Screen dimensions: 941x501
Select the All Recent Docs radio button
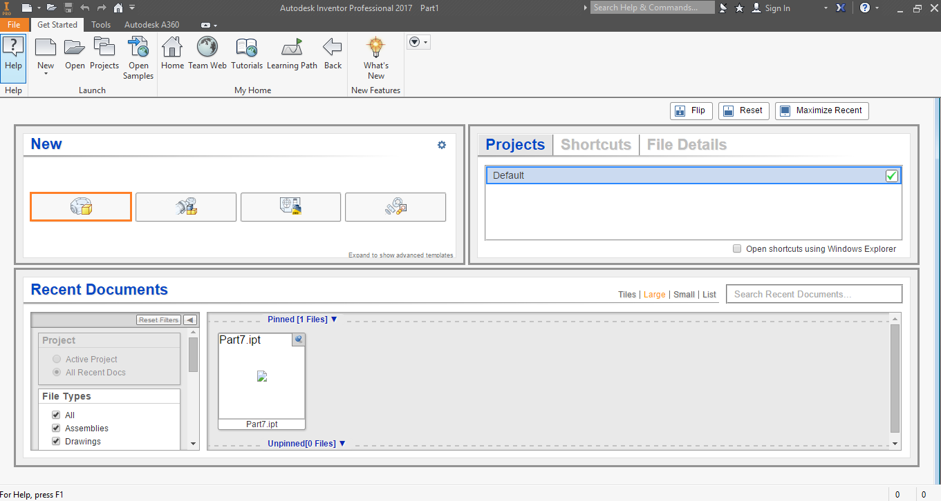[x=57, y=372]
